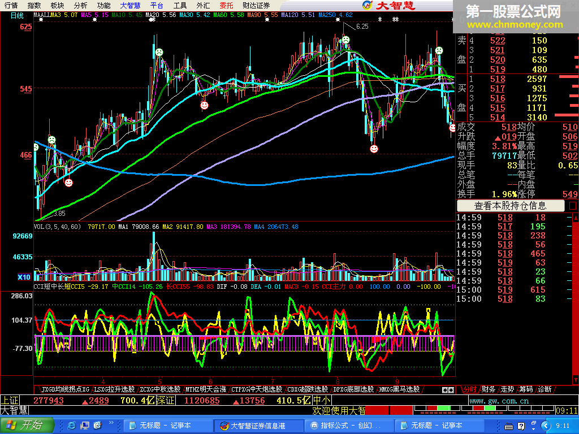Select the CDXG超跌选股 indicator tab
The width and height of the screenshot is (579, 434).
pyautogui.click(x=308, y=389)
